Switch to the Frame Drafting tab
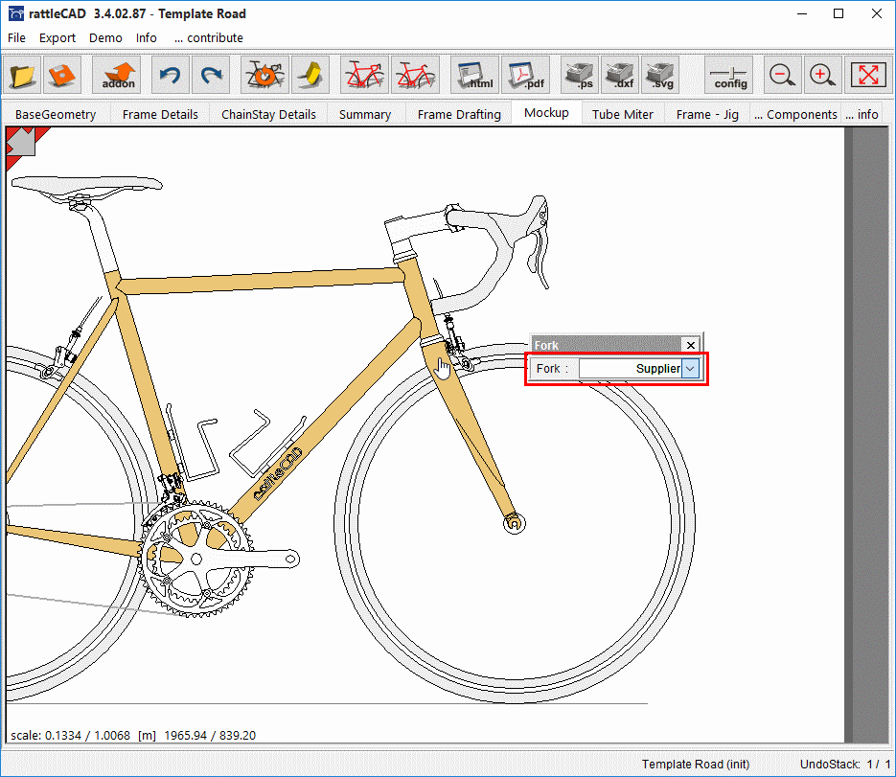 click(459, 114)
